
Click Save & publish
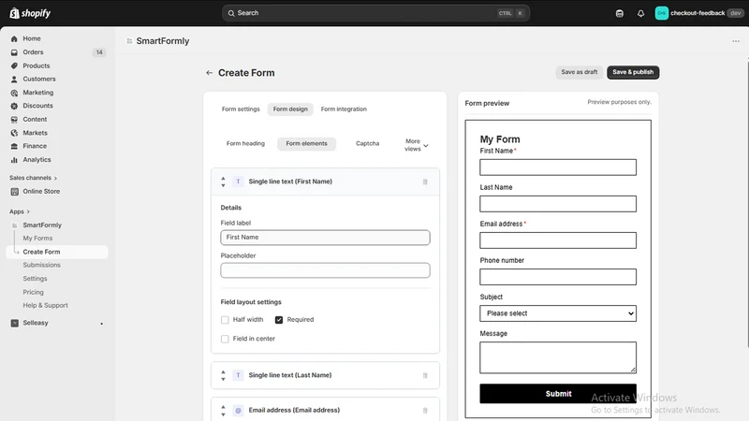pos(633,72)
